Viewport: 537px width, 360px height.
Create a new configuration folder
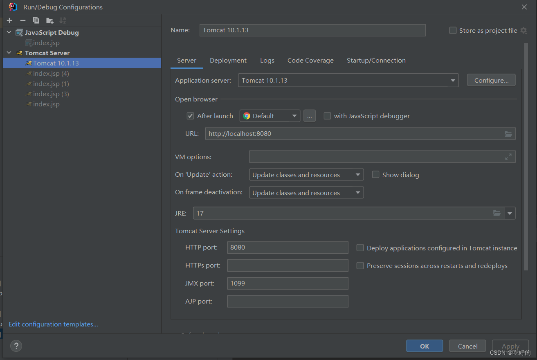[50, 20]
